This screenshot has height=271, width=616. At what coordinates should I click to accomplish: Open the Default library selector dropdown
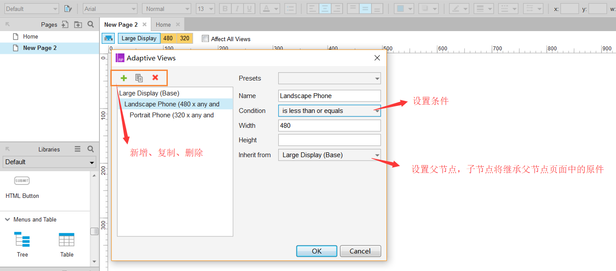50,162
